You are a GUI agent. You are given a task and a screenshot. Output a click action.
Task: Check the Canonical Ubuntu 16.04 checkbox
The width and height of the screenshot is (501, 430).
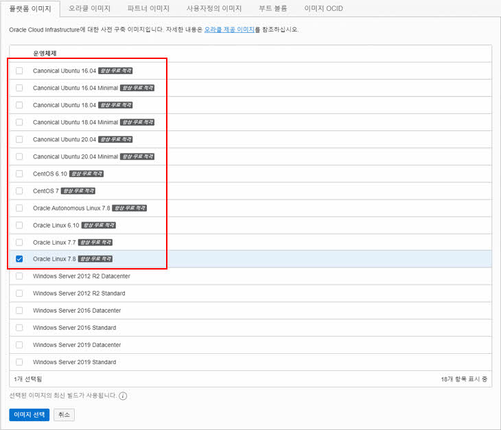click(19, 71)
